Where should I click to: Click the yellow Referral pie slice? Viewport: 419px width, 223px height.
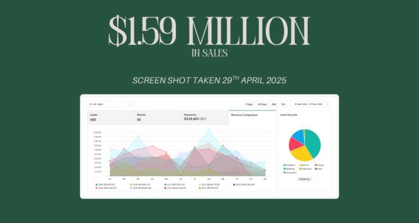301,154
